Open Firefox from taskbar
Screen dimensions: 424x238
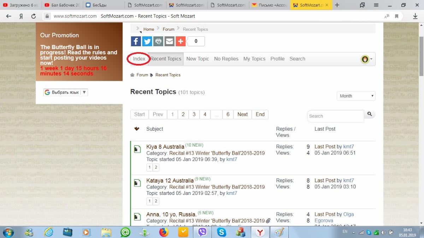click(x=163, y=232)
